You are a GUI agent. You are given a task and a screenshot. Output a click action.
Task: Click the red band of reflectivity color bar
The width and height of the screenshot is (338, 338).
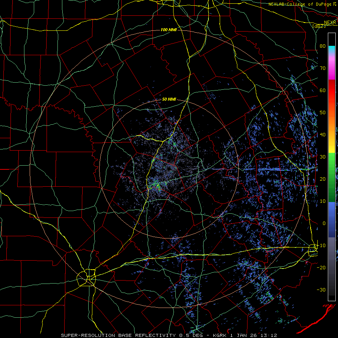coord(332,91)
